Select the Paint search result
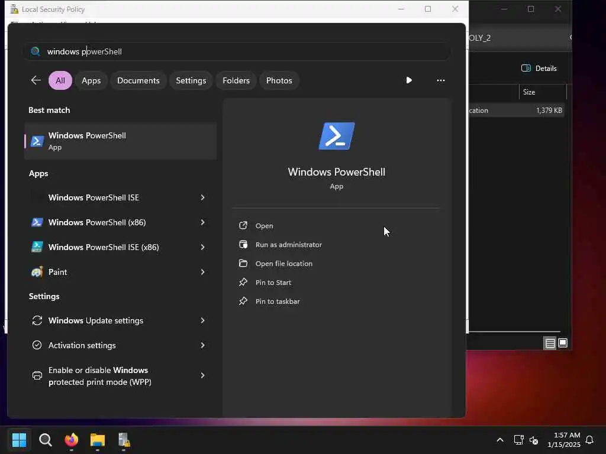Screen dimensions: 606x454 pos(121,272)
